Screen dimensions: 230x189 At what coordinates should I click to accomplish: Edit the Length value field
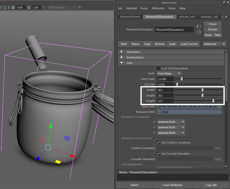pyautogui.click(x=165, y=96)
